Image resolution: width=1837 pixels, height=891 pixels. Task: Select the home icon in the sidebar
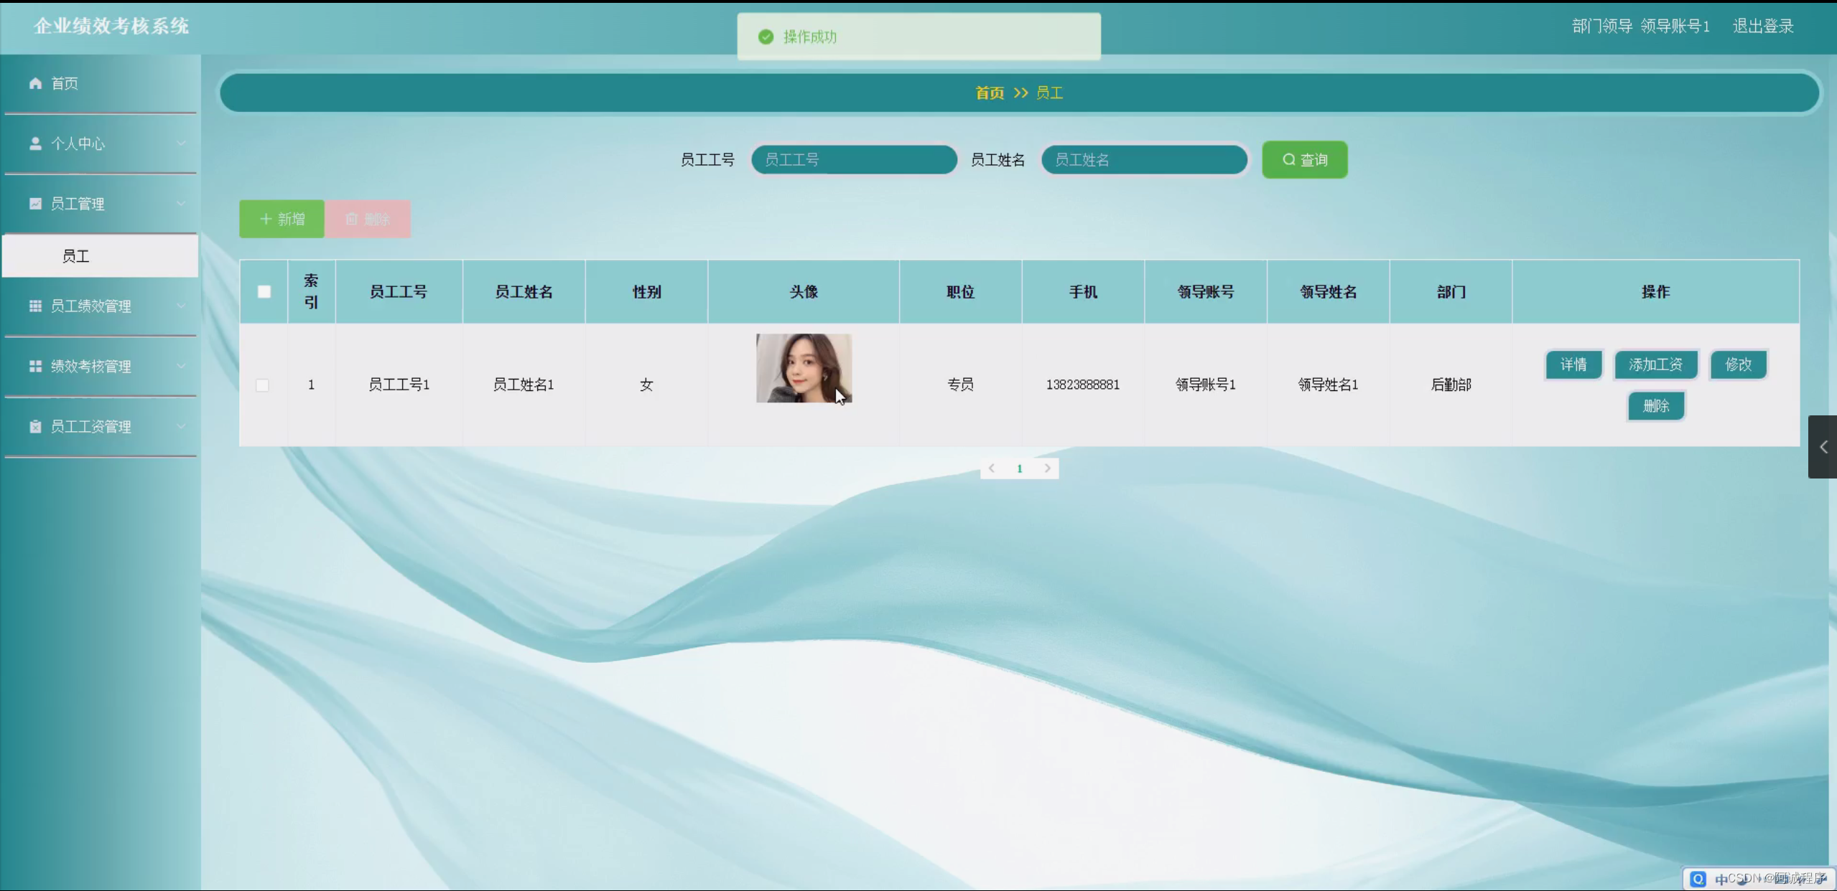click(34, 83)
